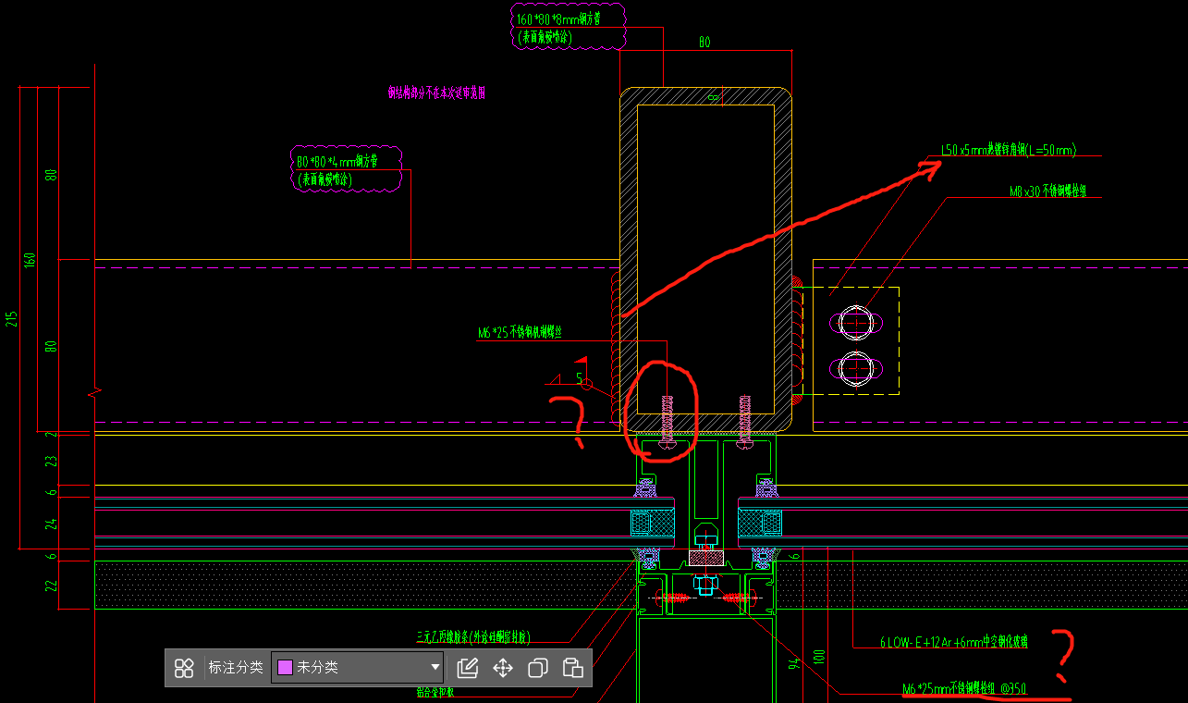Click the 215 vertical dimension value
The image size is (1188, 703).
click(x=11, y=318)
